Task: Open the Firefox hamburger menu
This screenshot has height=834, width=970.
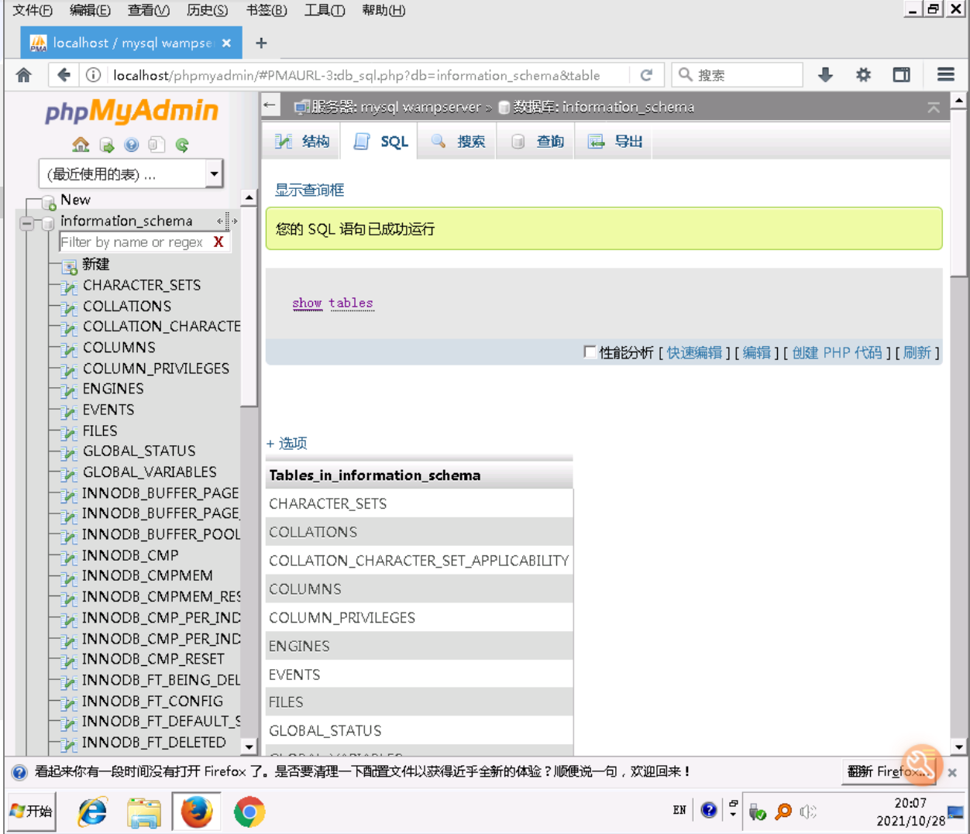Action: pos(945,75)
